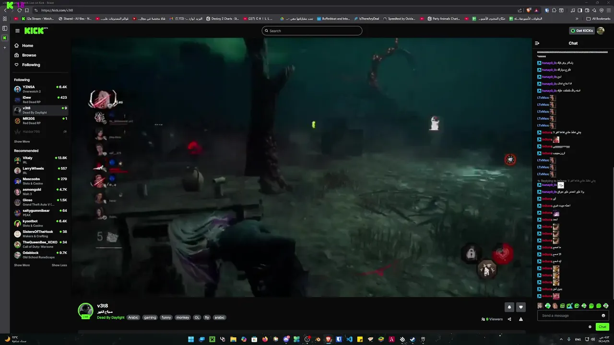
Task: Open File Explorer from the taskbar
Action: pos(233,339)
